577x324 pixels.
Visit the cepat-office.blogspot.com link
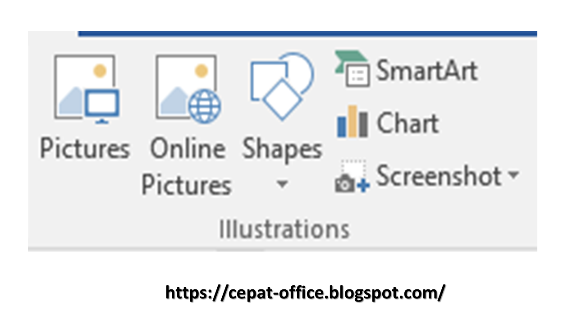[306, 293]
